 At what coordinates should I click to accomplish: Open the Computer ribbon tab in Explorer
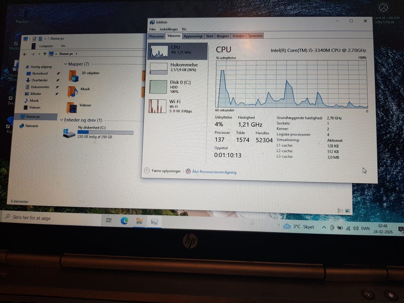(46, 46)
